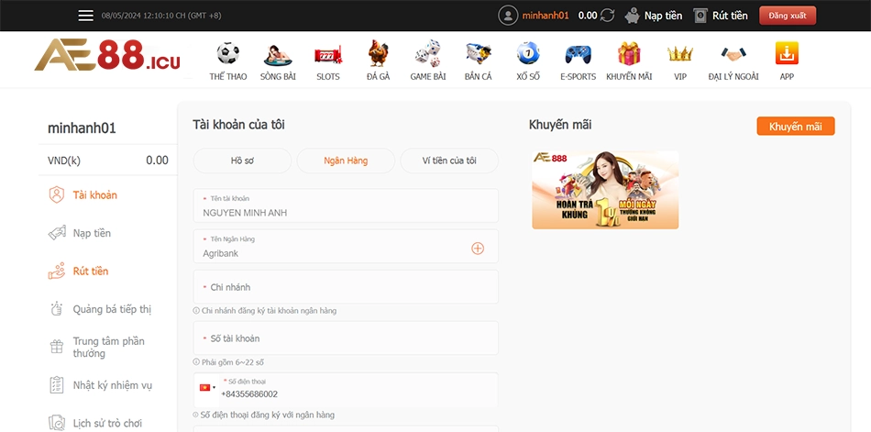Click the balance refresh icon
Viewport: 871px width, 432px height.
(x=607, y=16)
